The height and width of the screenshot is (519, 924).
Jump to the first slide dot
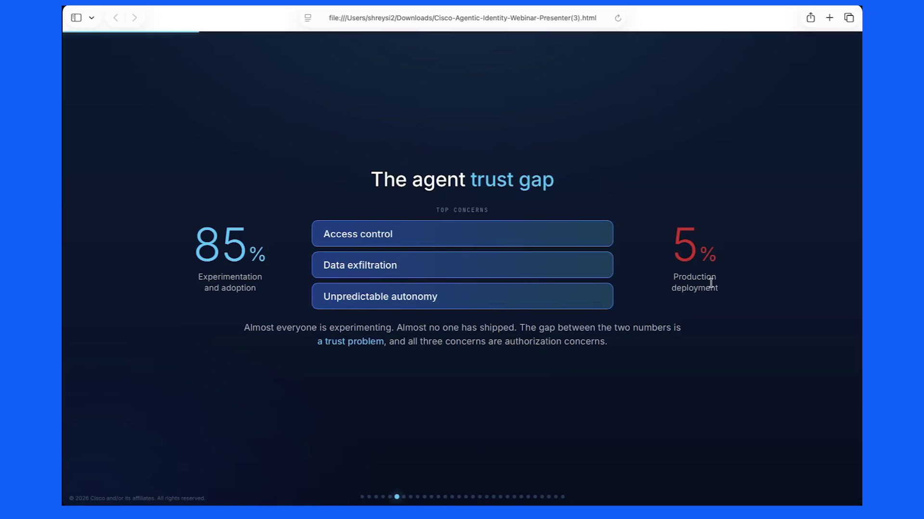point(362,496)
